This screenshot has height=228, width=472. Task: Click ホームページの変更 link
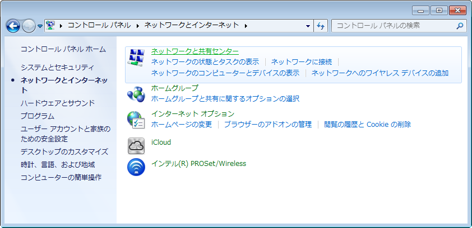pyautogui.click(x=182, y=124)
